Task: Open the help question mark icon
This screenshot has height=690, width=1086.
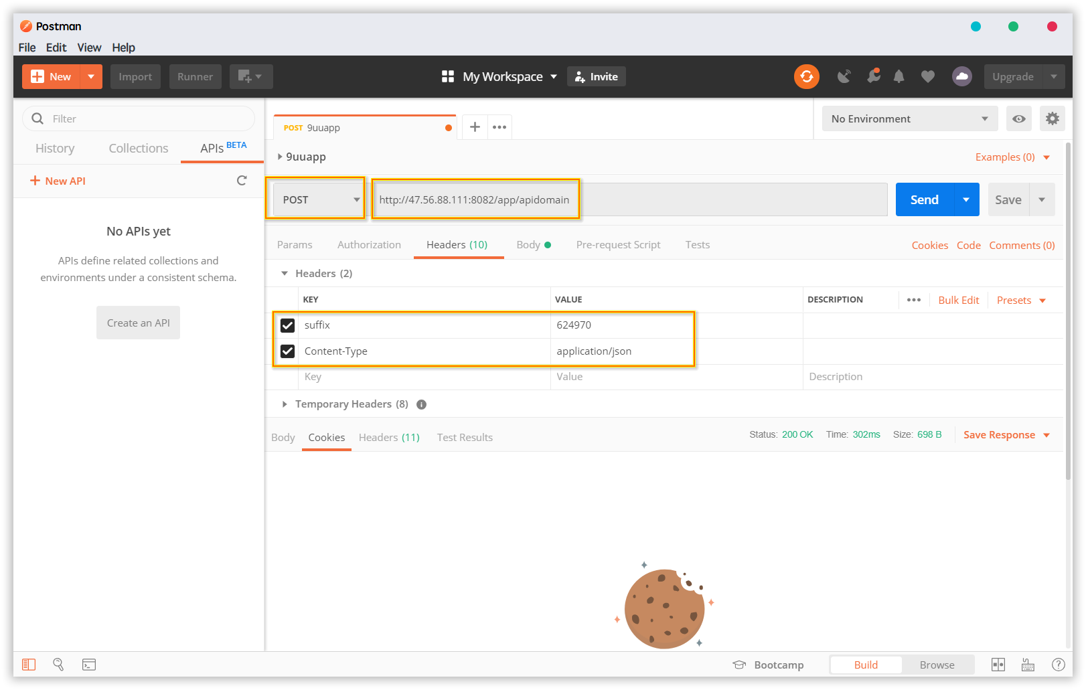Action: point(1059,665)
